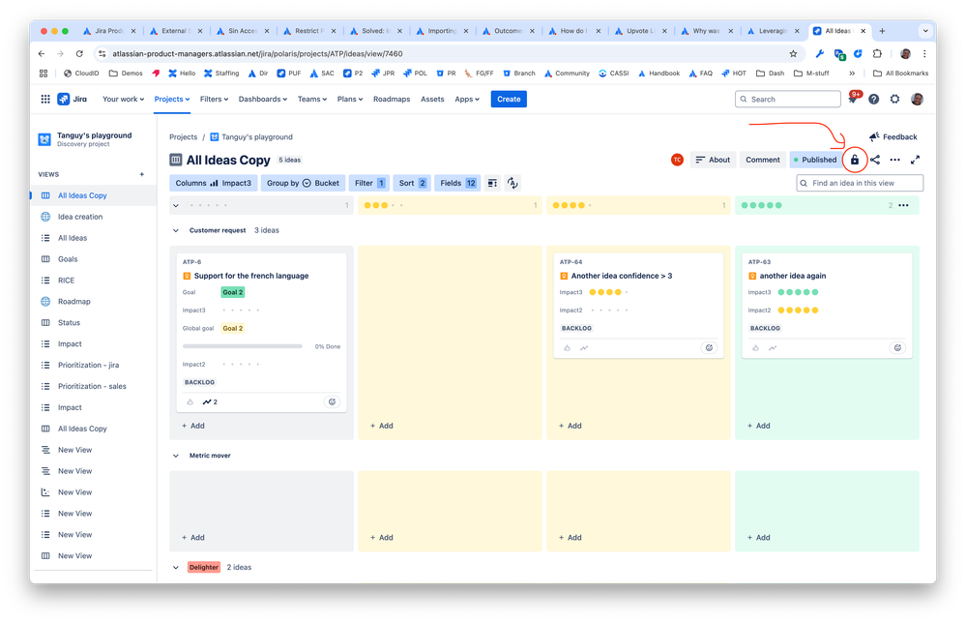The height and width of the screenshot is (623, 966).
Task: Add a new view with plus icon
Action: point(142,174)
